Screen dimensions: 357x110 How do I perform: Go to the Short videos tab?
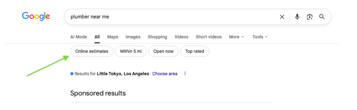tap(209, 37)
